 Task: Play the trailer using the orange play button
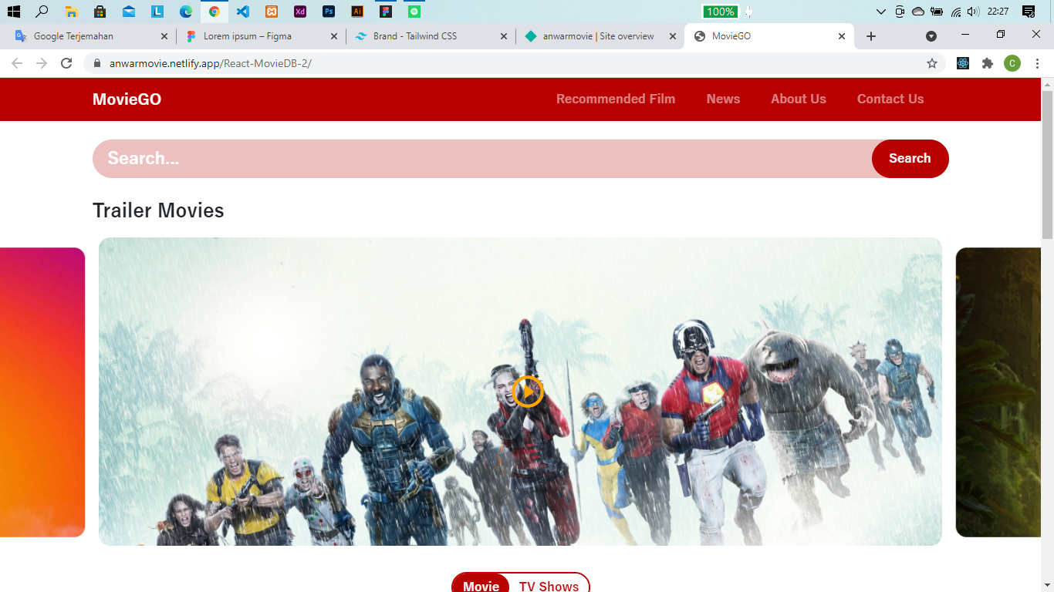528,392
